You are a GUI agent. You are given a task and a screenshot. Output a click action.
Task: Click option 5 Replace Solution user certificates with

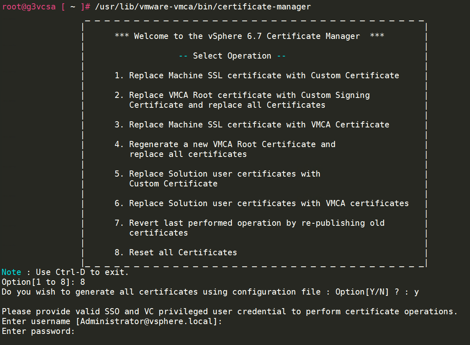(x=217, y=174)
